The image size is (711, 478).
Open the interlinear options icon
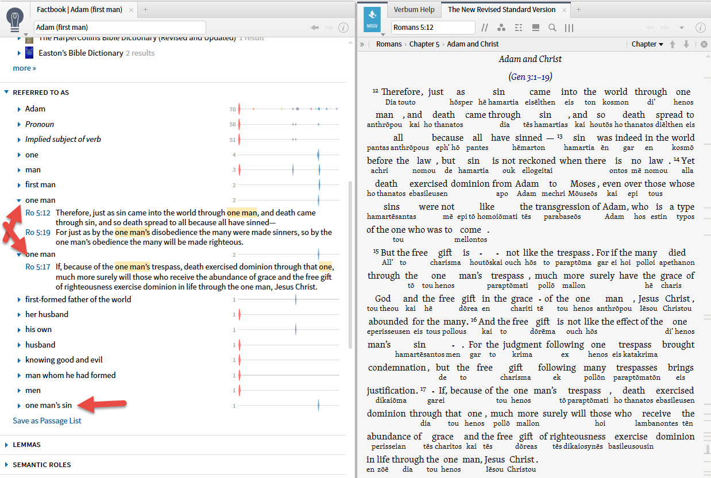click(519, 28)
